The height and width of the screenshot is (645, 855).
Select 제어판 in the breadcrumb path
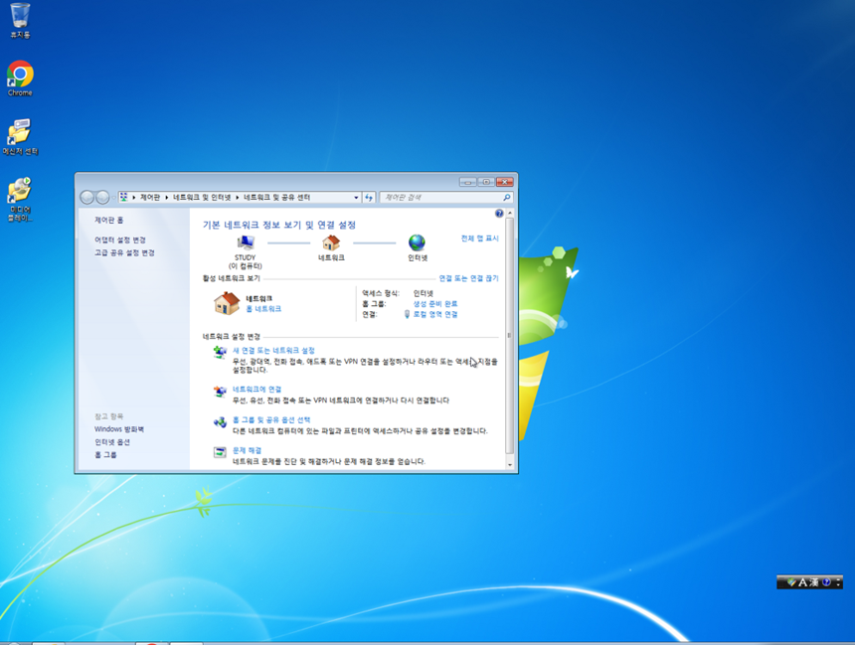click(x=150, y=198)
